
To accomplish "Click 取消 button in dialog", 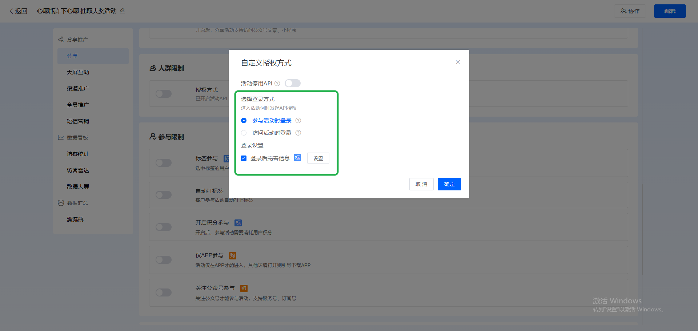I will [x=421, y=184].
